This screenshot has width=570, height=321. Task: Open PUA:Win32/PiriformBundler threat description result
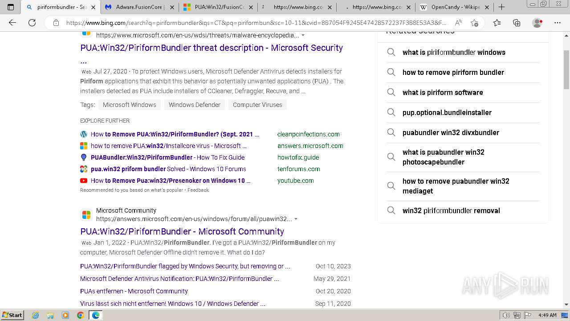pos(212,48)
